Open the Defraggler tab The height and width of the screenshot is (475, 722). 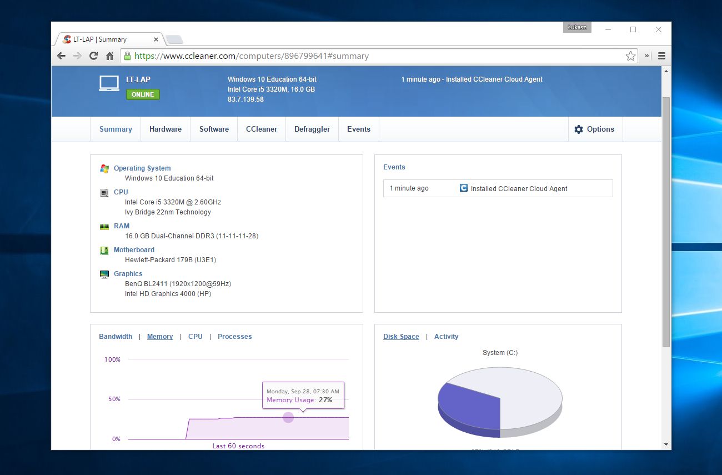coord(312,129)
